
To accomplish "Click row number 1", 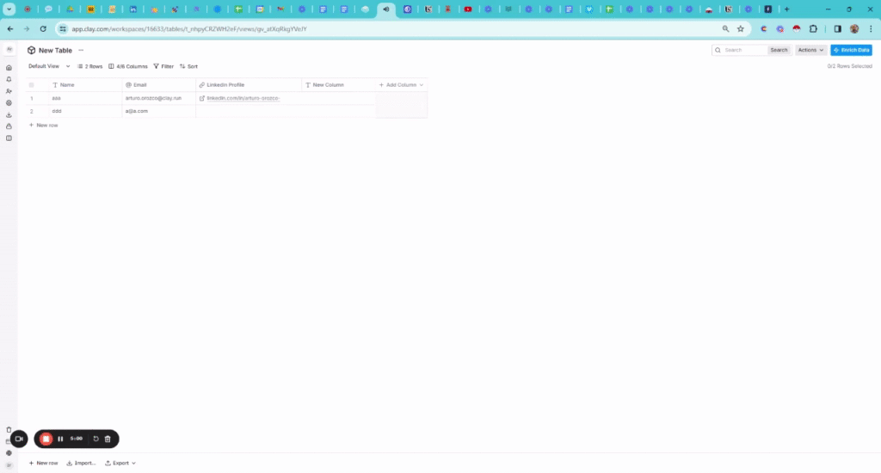I will point(32,98).
